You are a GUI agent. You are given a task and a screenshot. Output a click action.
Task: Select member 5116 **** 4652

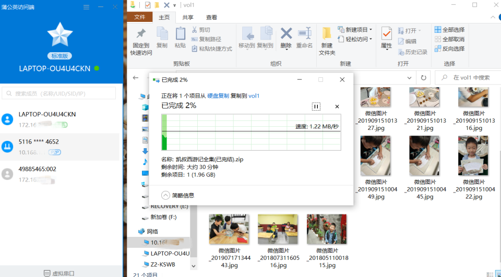pyautogui.click(x=59, y=147)
